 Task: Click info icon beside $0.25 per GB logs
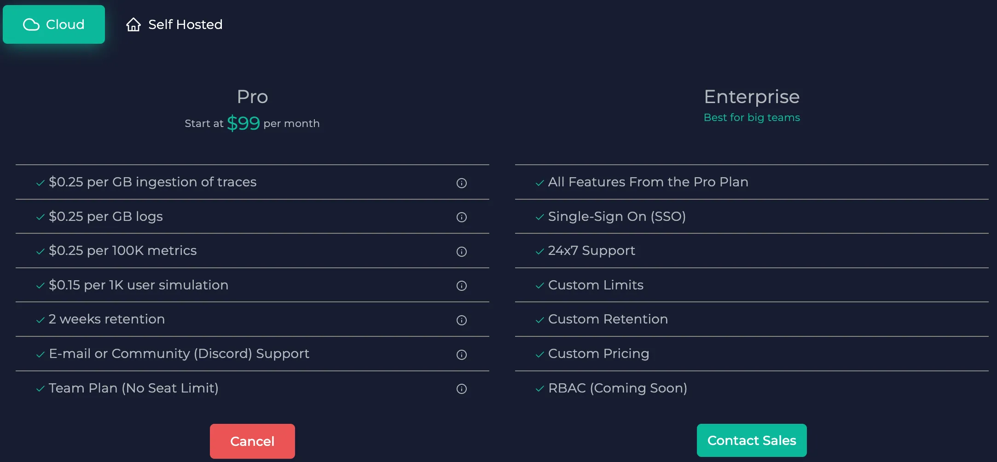[x=461, y=217]
